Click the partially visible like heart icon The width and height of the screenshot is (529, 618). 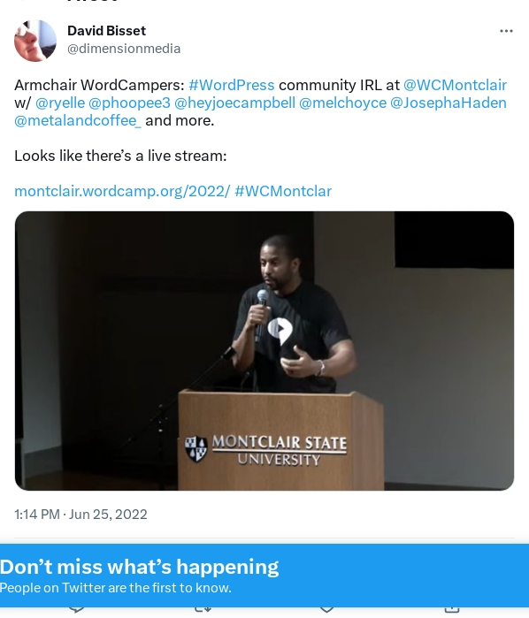point(326,610)
